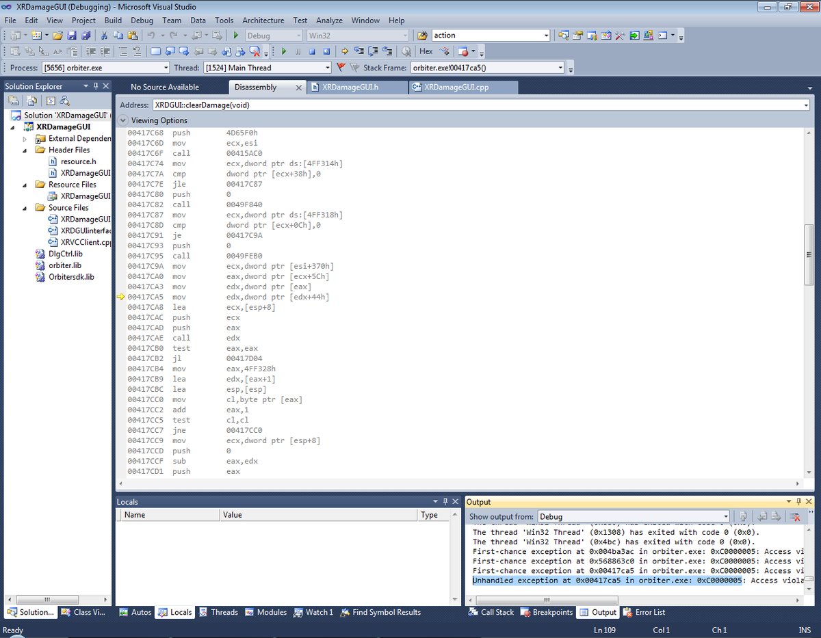Open the Process dropdown showing orbiter.exe
This screenshot has width=821, height=638.
point(105,68)
